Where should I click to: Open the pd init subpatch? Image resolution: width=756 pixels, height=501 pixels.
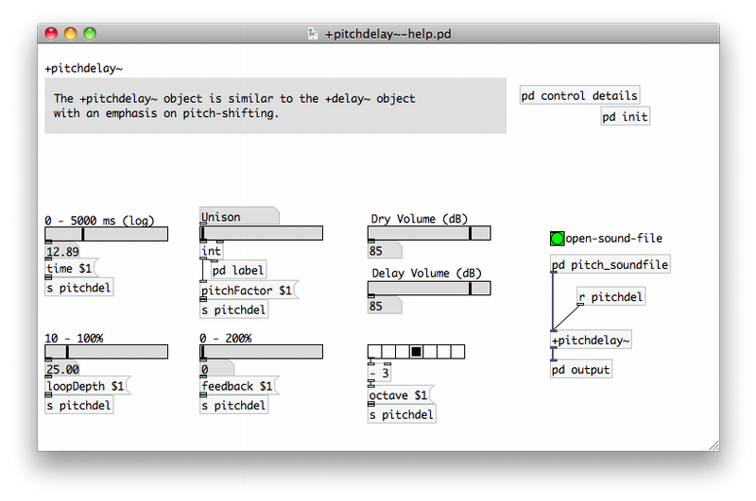pos(625,116)
